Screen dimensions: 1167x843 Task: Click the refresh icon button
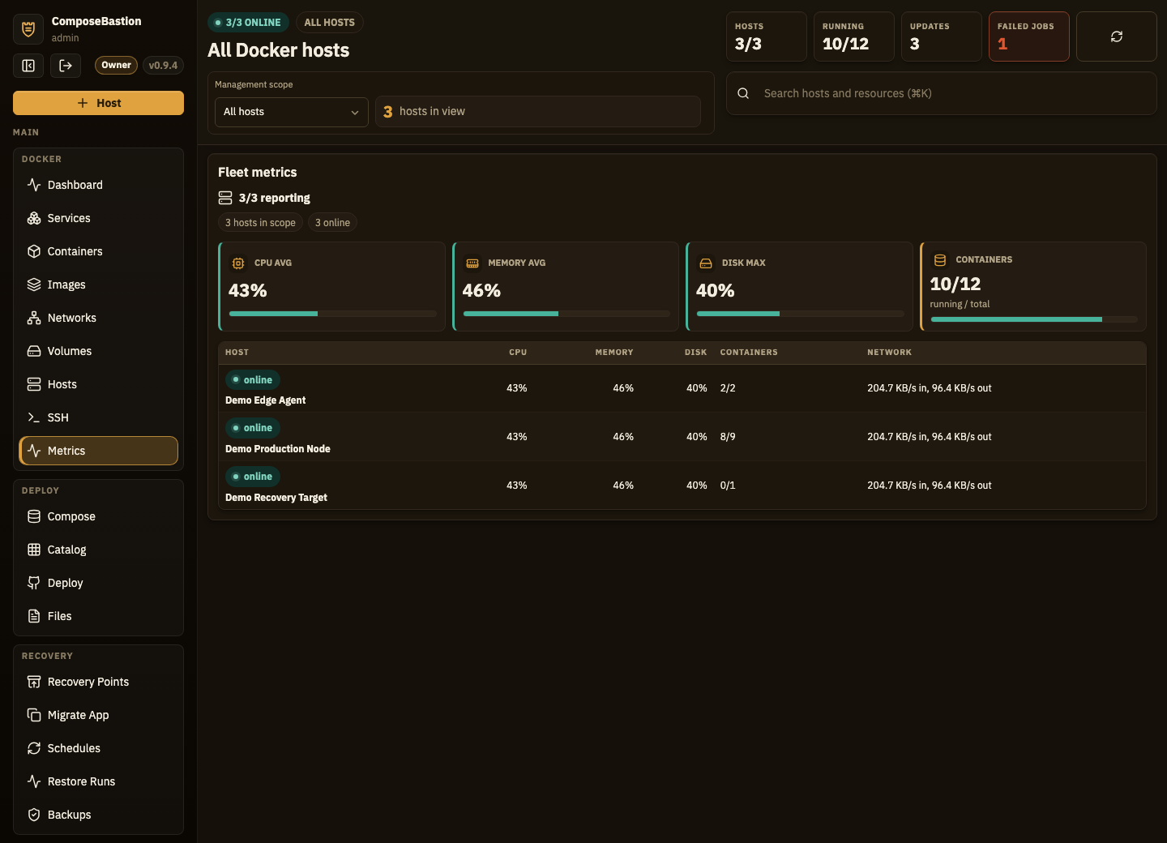1116,36
